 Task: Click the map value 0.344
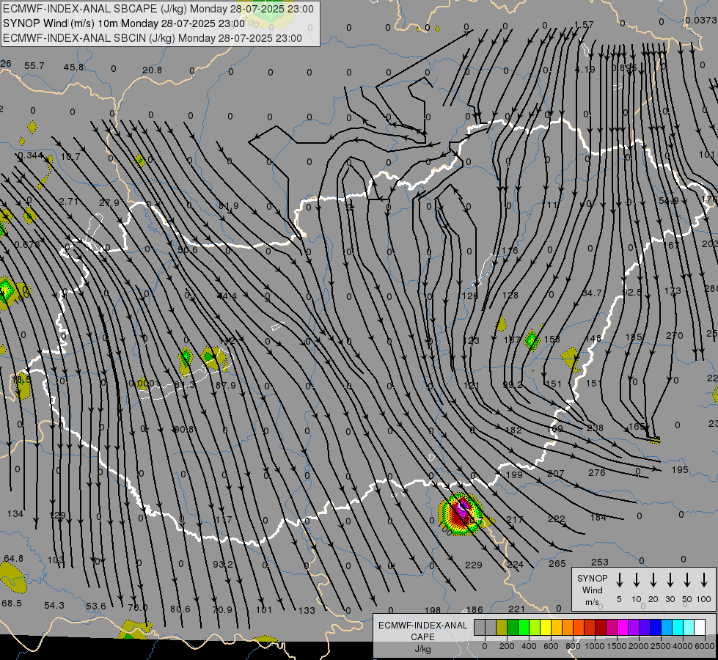click(x=30, y=155)
